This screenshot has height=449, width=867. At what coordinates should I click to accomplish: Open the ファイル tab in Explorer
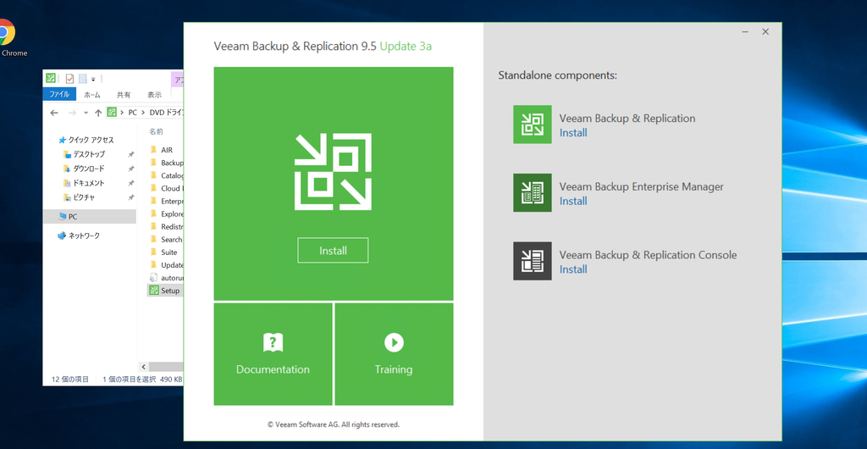60,95
